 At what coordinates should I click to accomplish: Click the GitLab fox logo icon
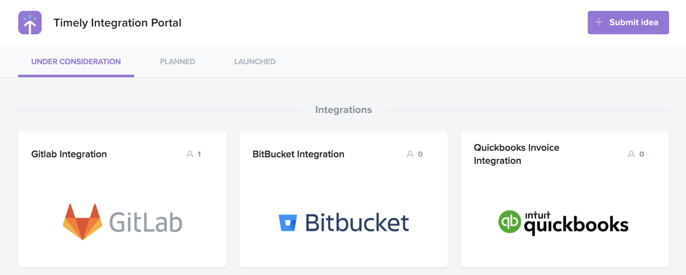click(82, 222)
